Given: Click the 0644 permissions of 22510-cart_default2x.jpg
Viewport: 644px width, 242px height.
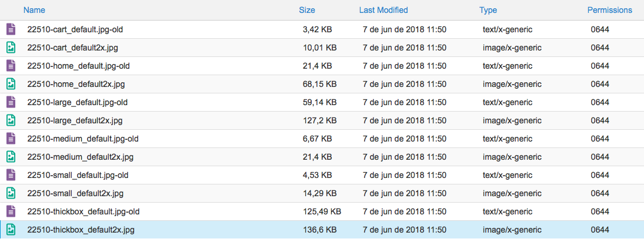Looking at the screenshot, I should point(600,48).
